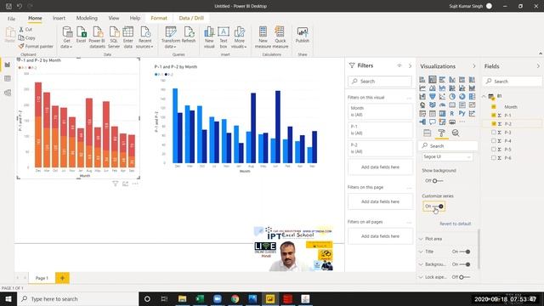This screenshot has height=306, width=544.
Task: Open the Recent sources dropdown
Action: pyautogui.click(x=151, y=47)
